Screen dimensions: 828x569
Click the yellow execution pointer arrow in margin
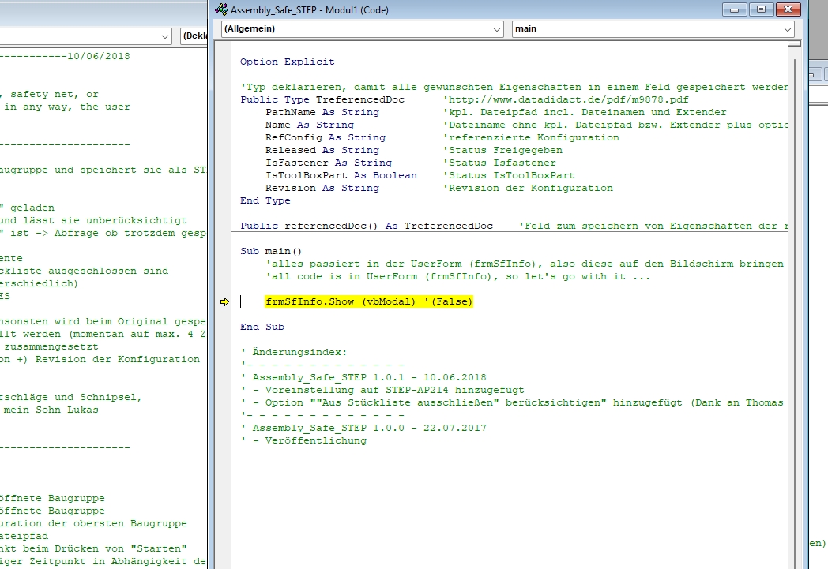point(224,301)
